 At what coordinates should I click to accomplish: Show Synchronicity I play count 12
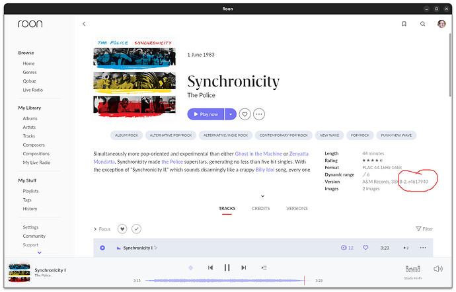pyautogui.click(x=347, y=248)
